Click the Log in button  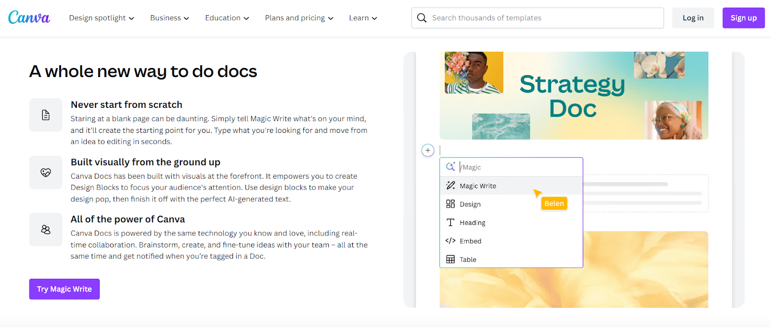tap(693, 18)
